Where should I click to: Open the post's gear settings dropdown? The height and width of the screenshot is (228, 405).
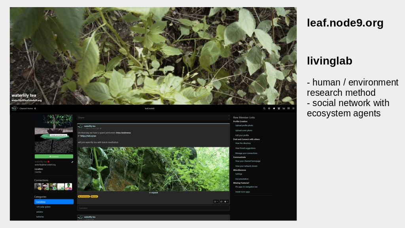coord(226,201)
